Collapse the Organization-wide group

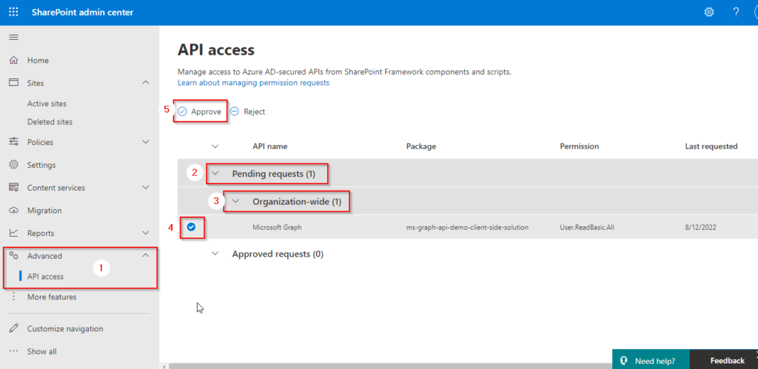235,201
